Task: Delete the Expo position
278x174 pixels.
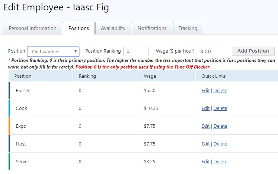Action: tap(220, 126)
